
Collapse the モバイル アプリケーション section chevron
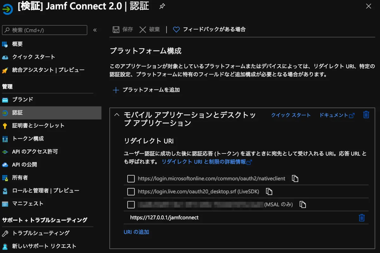117,115
